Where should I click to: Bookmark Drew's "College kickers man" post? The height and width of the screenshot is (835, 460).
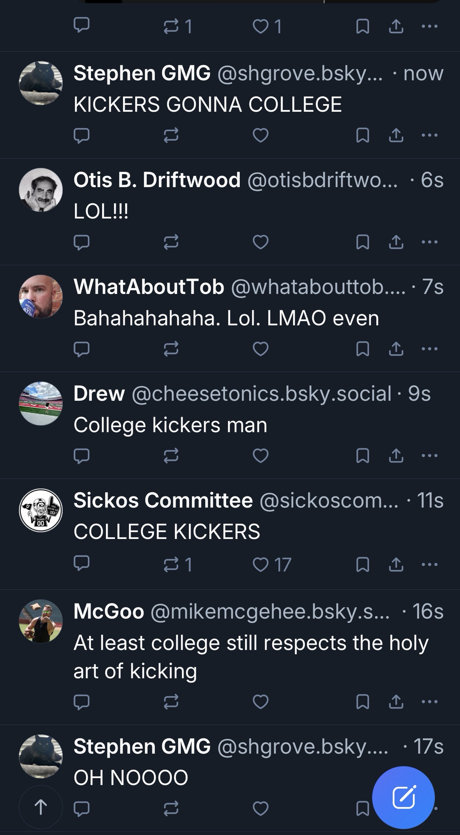pyautogui.click(x=362, y=455)
